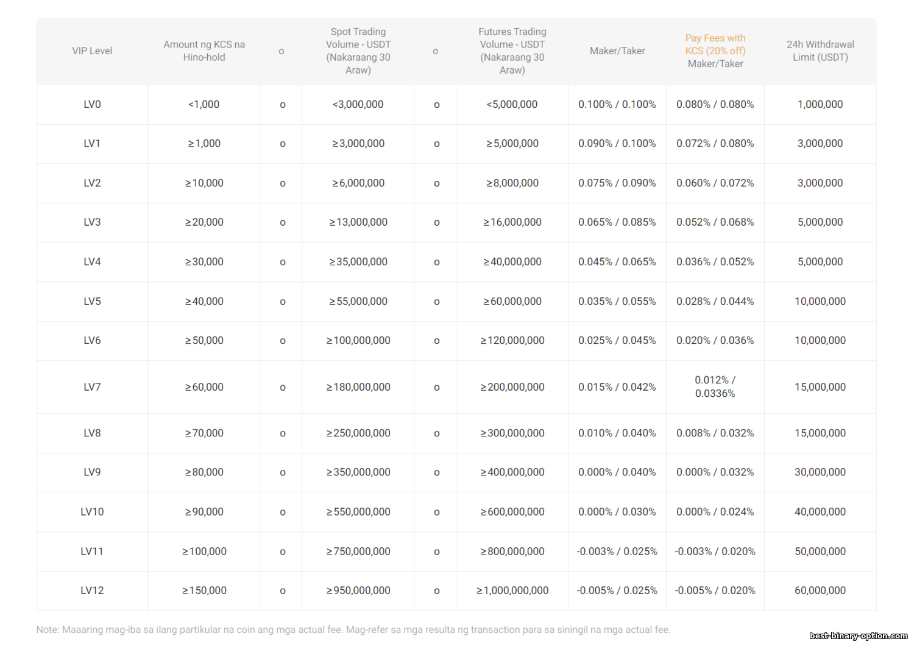
Task: Click the ≥100,000,000 spot volume cell
Action: (x=358, y=341)
